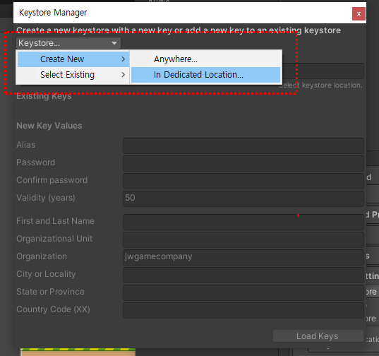379x356 pixels.
Task: Click the Password input field
Action: [x=243, y=163]
